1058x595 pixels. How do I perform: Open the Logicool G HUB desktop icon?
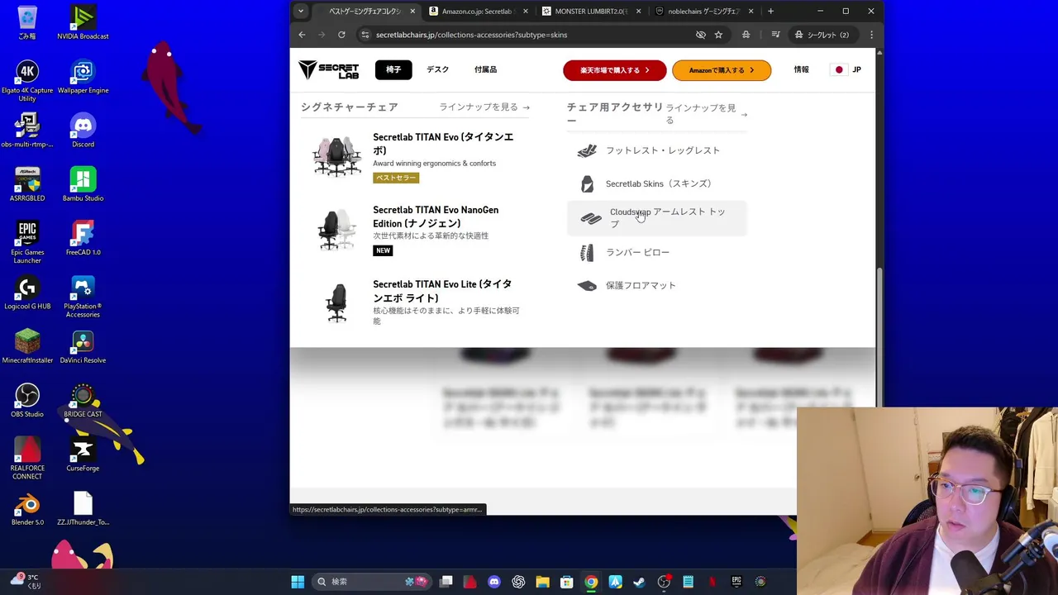click(x=27, y=293)
